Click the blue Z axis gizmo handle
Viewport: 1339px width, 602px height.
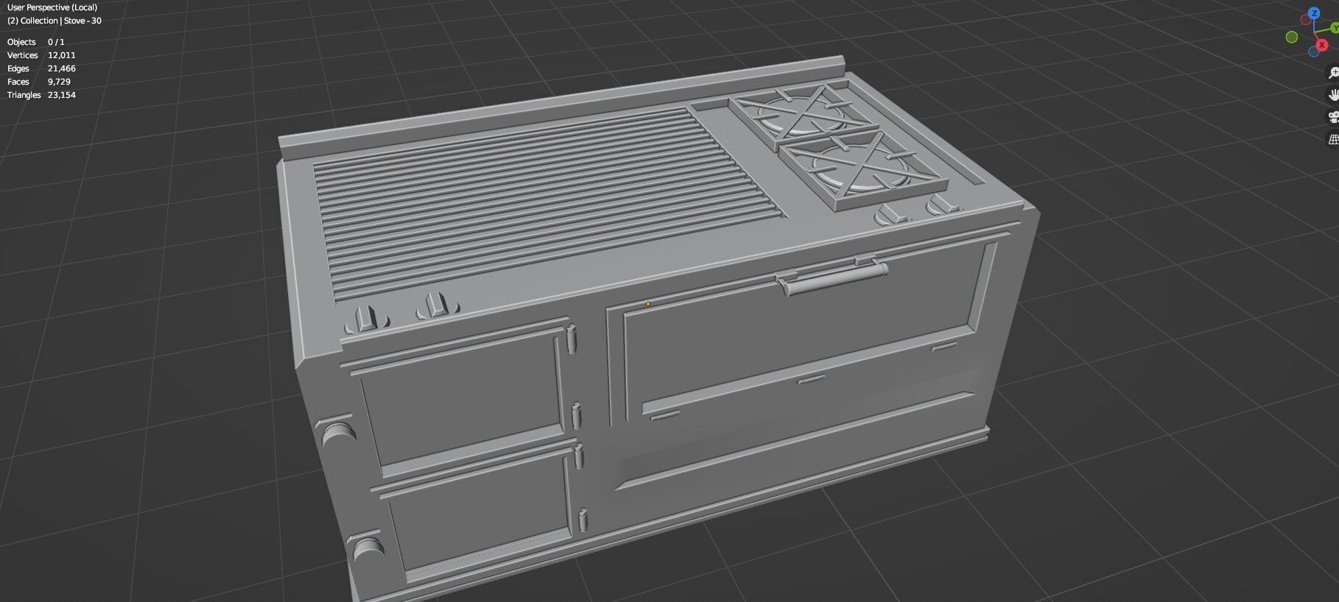click(1314, 13)
